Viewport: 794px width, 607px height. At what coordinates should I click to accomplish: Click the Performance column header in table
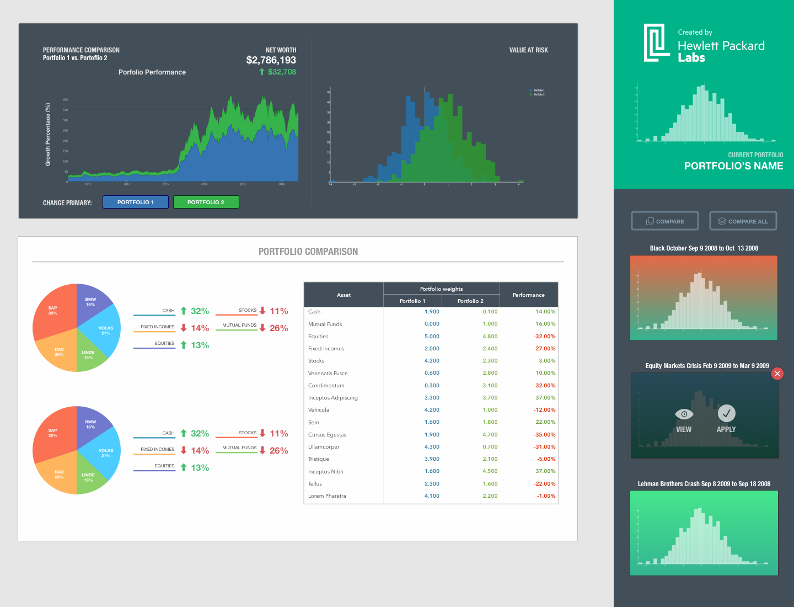[528, 295]
